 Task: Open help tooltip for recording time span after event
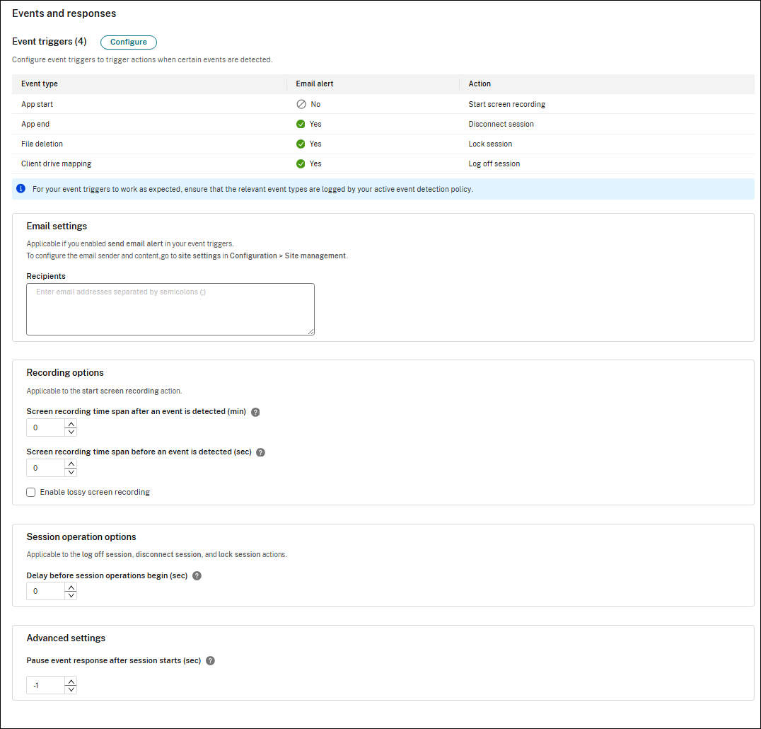coord(255,413)
